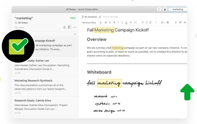Open the text alignment dropdown
This screenshot has width=197, height=124.
(x=163, y=22)
